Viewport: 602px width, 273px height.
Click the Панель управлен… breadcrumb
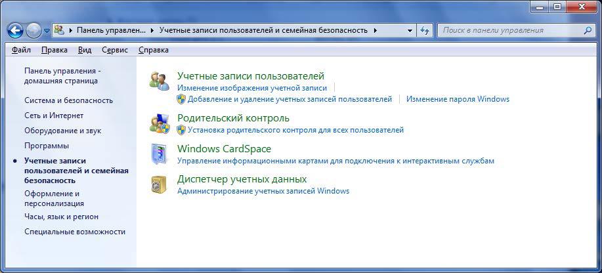(x=112, y=30)
